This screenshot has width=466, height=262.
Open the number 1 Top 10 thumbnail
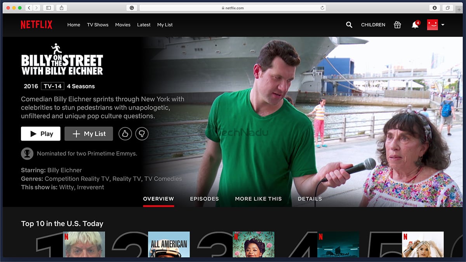click(84, 245)
